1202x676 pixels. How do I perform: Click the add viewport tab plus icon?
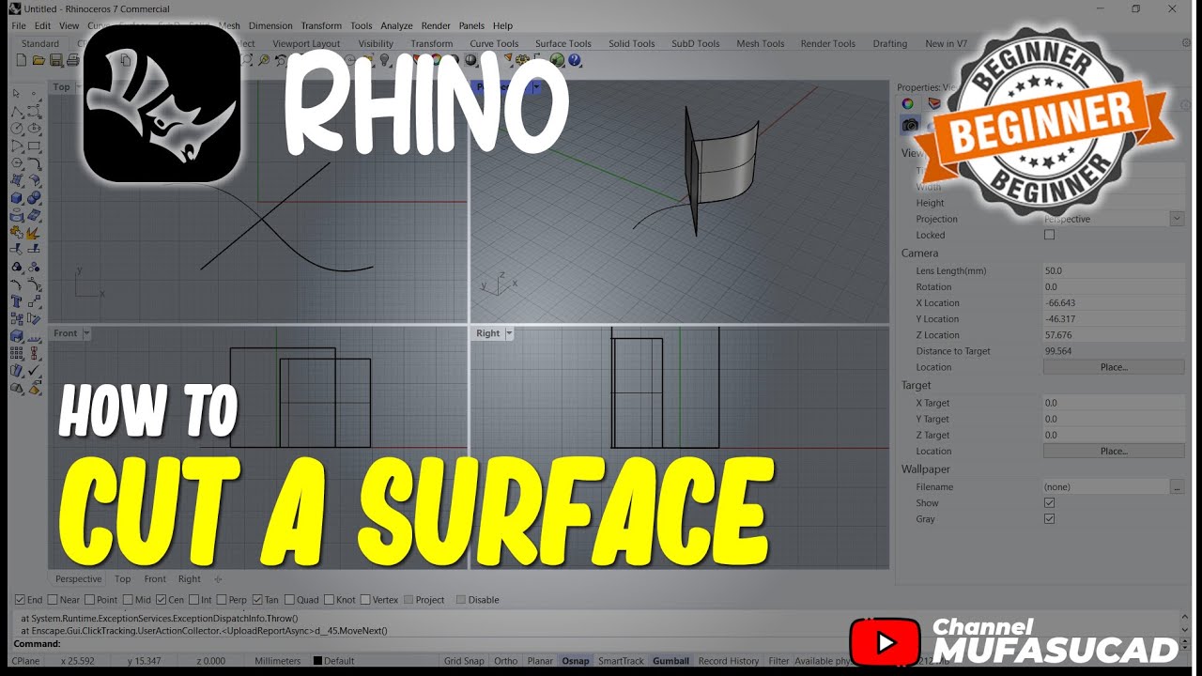click(x=218, y=579)
